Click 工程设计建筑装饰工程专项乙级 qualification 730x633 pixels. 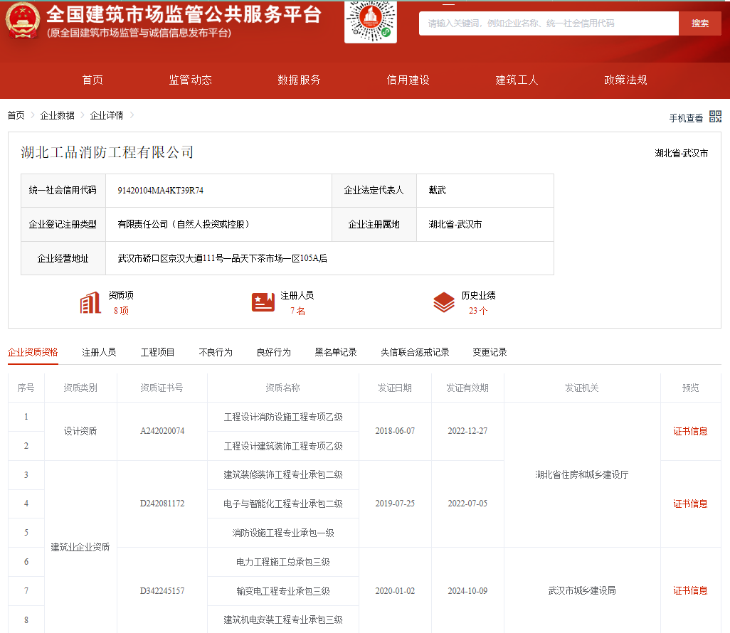coord(283,446)
